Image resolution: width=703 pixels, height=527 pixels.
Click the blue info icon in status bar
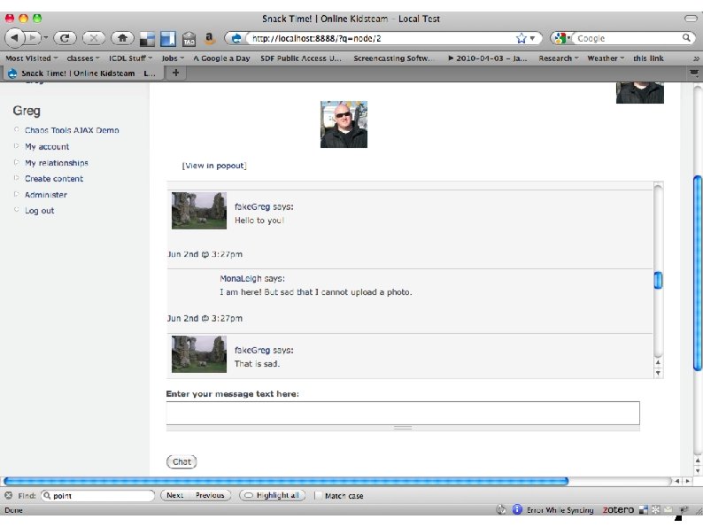[517, 509]
